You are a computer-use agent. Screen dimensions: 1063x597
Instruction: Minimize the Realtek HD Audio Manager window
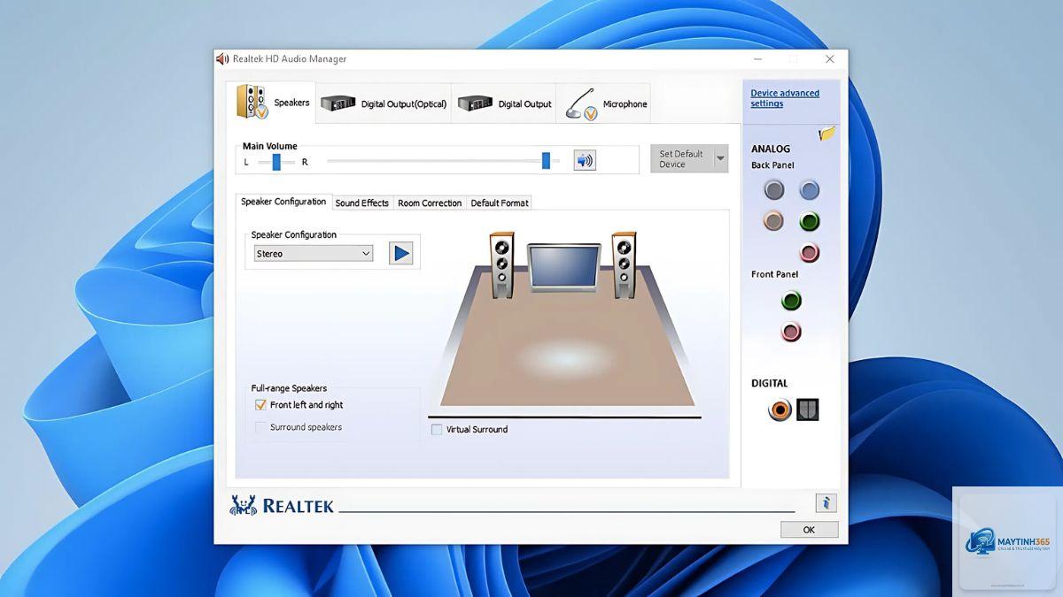(758, 59)
